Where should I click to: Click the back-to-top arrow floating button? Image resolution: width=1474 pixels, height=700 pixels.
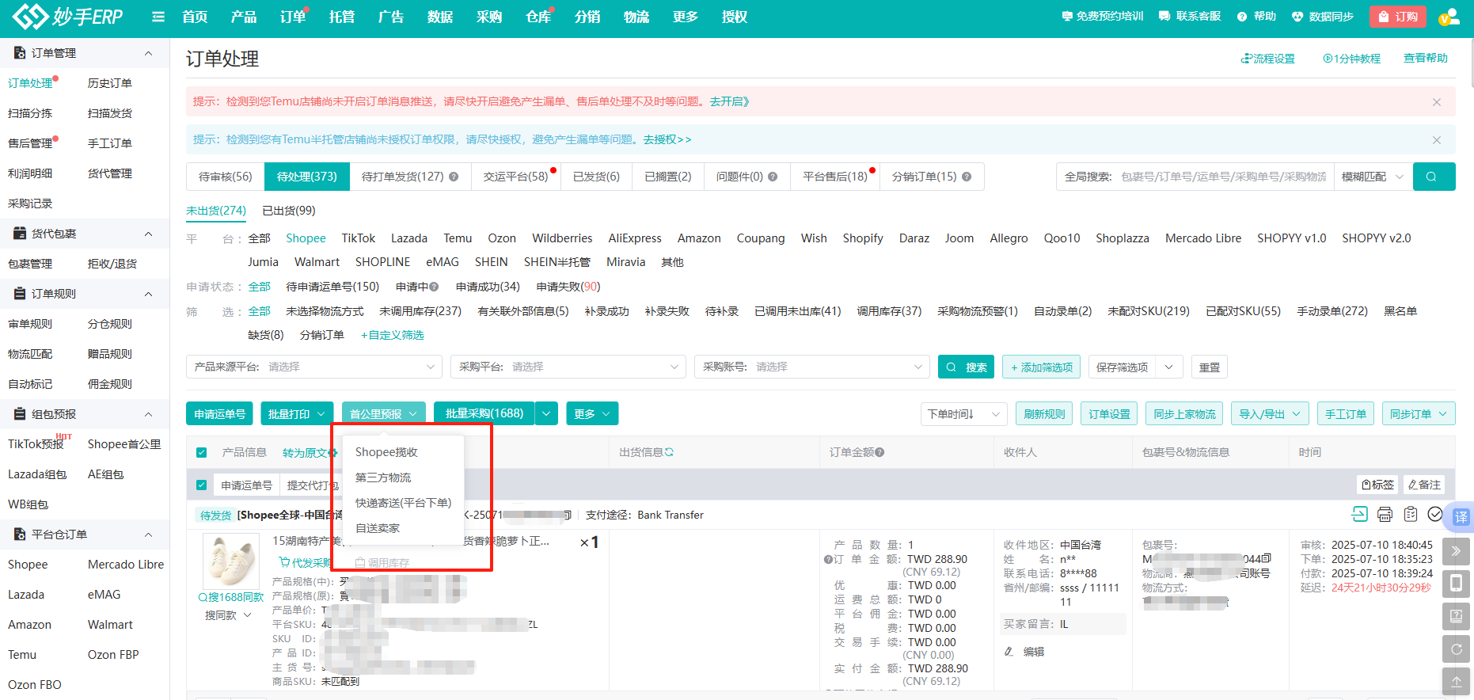click(1456, 682)
